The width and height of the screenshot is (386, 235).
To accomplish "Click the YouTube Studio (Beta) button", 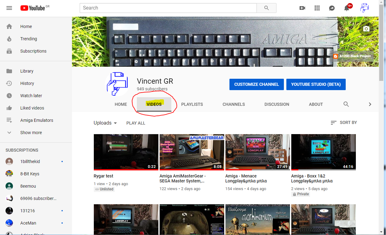I will 316,84.
